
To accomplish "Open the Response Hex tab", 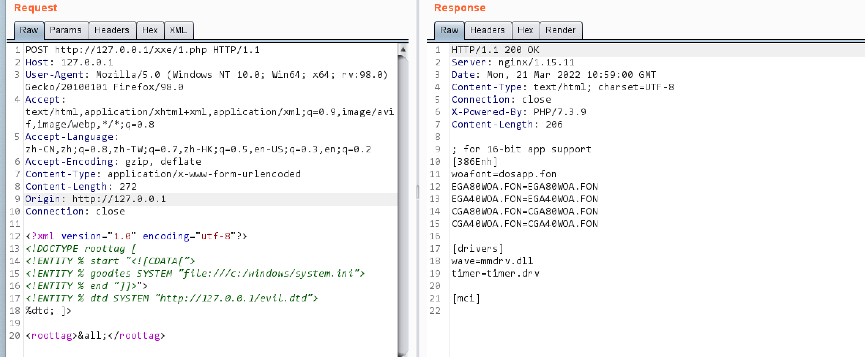I will point(526,30).
